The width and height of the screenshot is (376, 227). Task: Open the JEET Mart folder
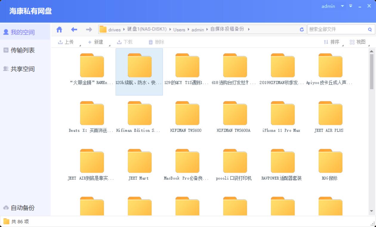coord(139,161)
